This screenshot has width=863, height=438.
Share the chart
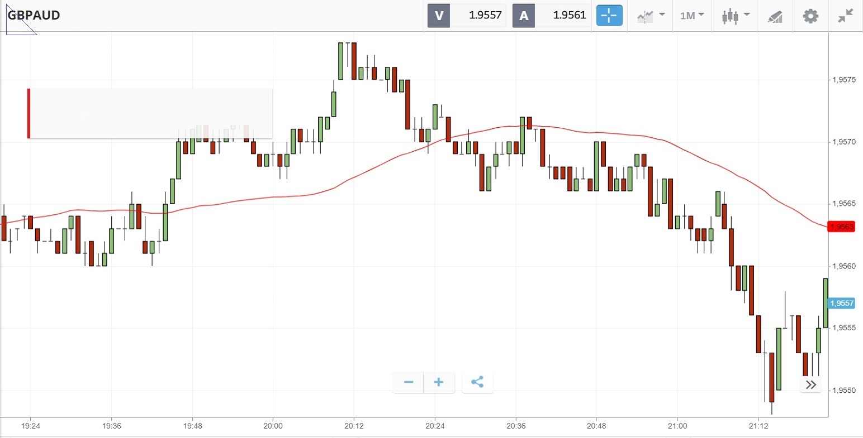477,382
